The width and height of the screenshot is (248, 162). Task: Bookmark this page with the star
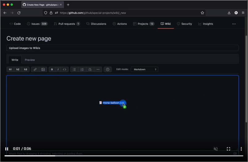click(202, 13)
